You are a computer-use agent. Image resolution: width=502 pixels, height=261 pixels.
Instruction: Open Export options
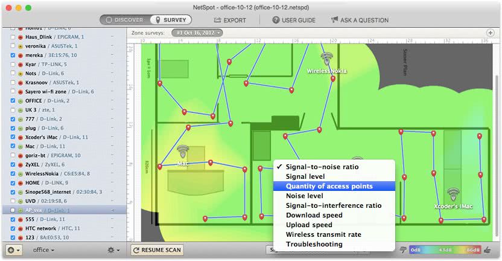230,20
